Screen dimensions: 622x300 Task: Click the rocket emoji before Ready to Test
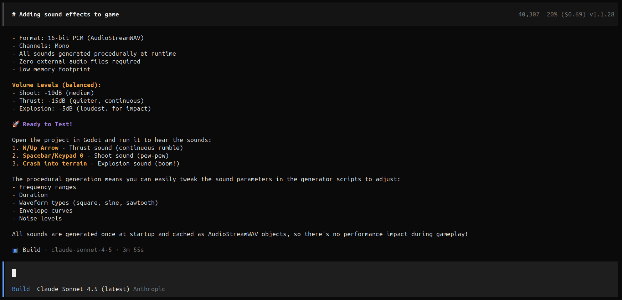point(16,124)
